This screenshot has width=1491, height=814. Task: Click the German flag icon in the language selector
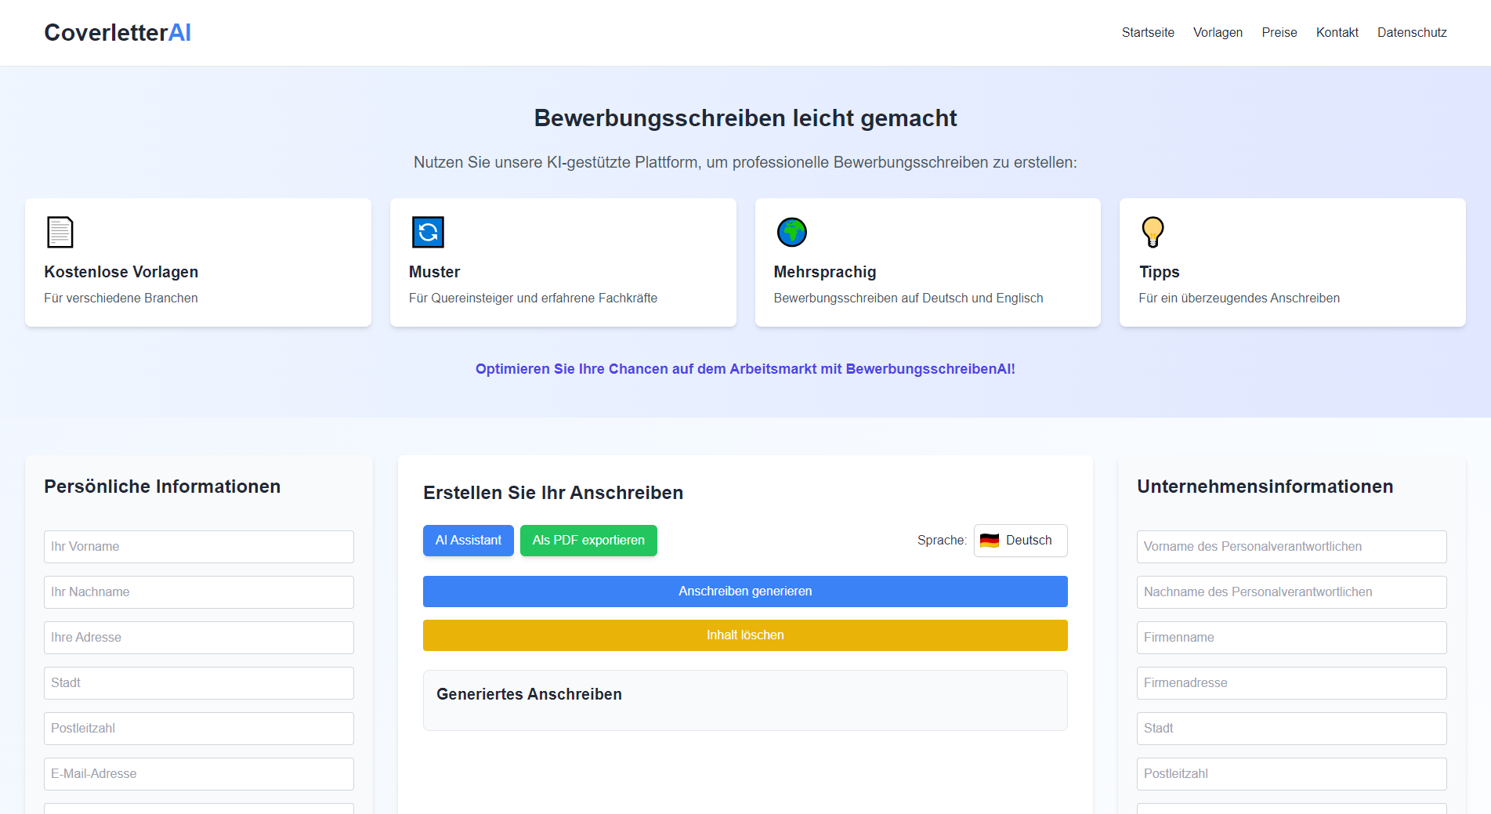pos(989,540)
